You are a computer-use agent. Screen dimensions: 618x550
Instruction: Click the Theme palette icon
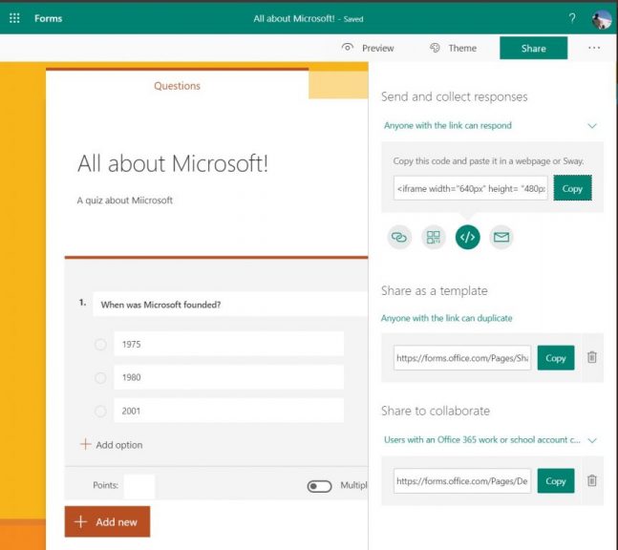tap(435, 48)
